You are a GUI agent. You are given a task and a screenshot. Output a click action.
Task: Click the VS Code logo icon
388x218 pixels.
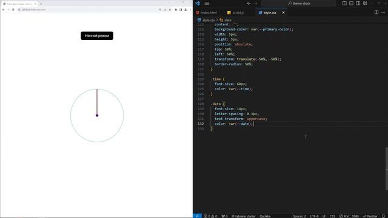197,3
